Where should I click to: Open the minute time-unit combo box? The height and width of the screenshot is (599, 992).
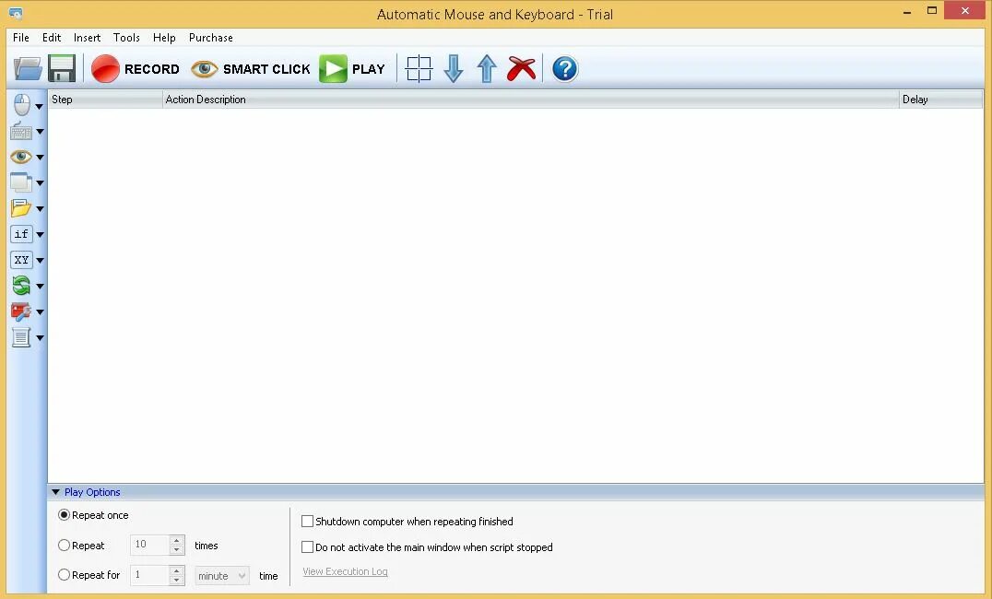pos(222,576)
